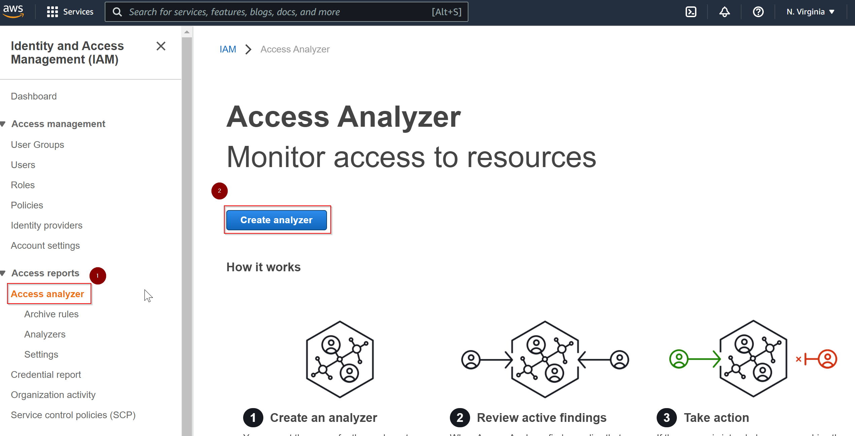855x436 pixels.
Task: Collapse the Access management section
Action: click(3, 124)
